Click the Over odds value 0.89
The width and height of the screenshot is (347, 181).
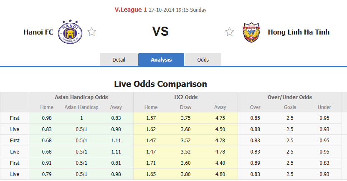[255, 163]
